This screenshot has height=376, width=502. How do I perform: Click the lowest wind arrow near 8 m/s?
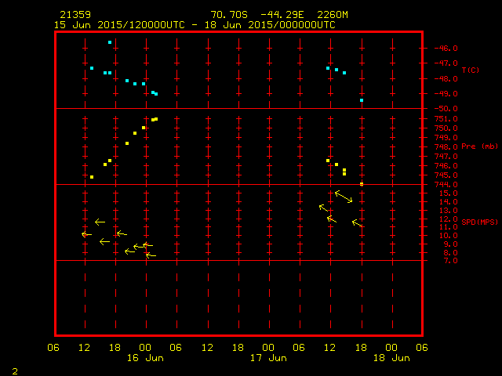[x=150, y=255]
